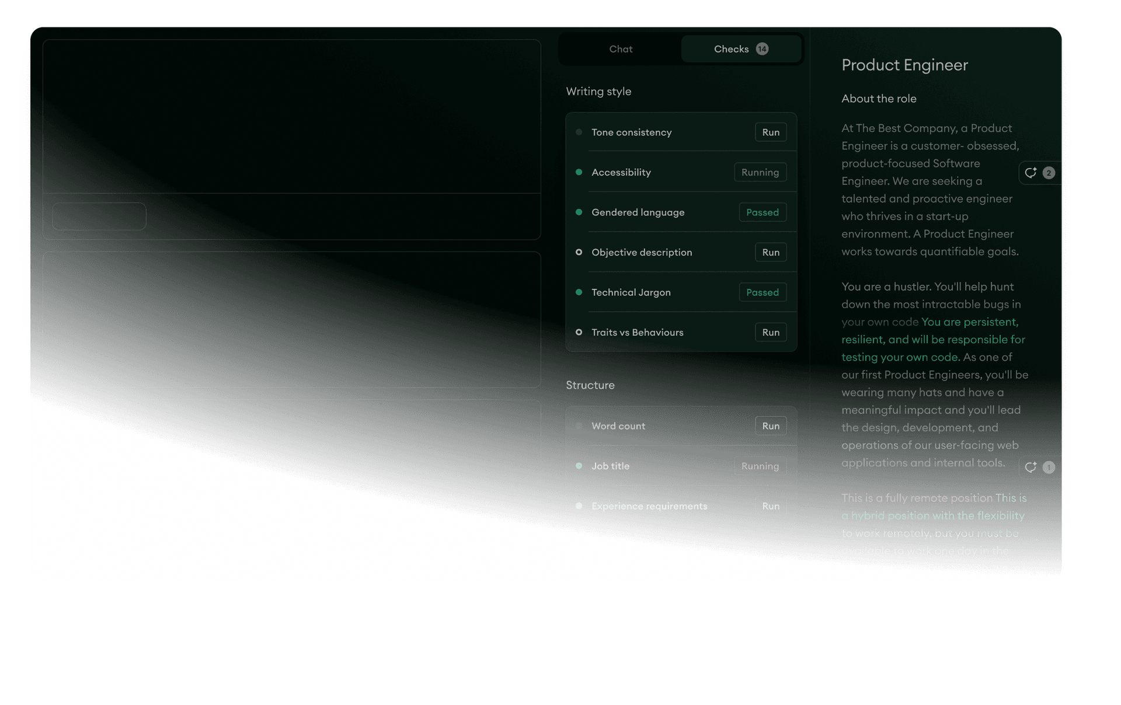Click the green dot next to Technical Jargon

pos(579,292)
